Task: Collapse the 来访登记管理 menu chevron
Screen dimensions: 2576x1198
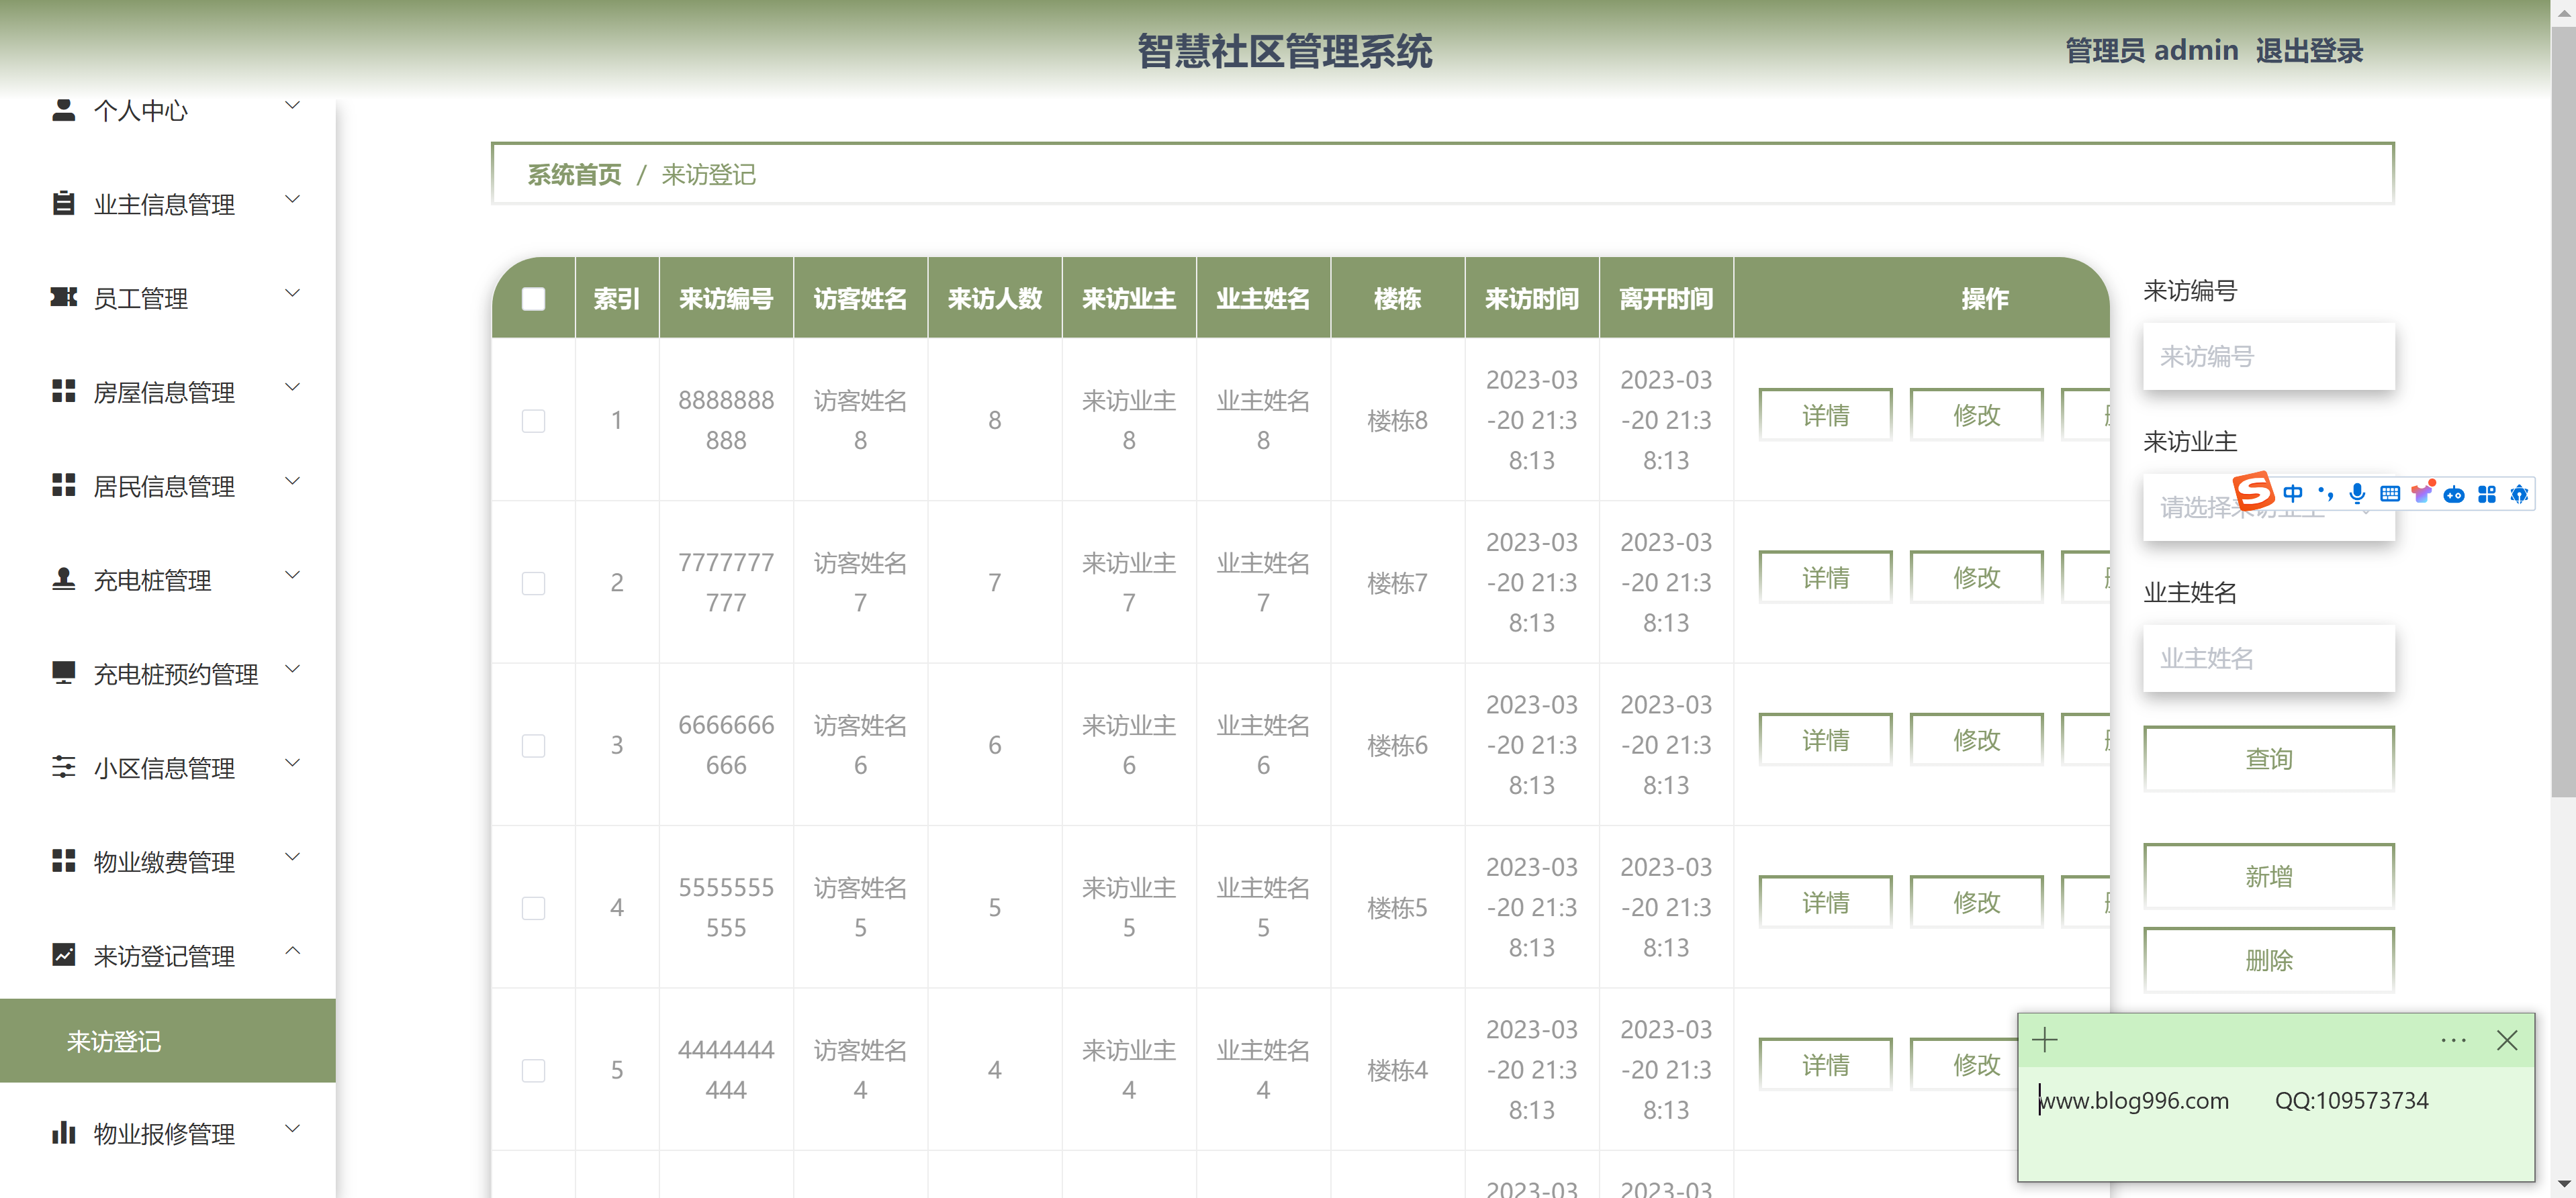Action: 293,950
